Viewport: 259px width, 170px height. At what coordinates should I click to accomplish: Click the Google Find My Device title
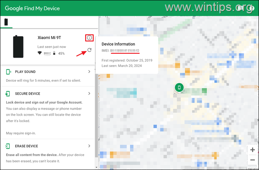(32, 8)
